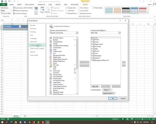156x124 pixels.
Task: Toggle the Banded Columns checkbox
Action: (79, 13)
